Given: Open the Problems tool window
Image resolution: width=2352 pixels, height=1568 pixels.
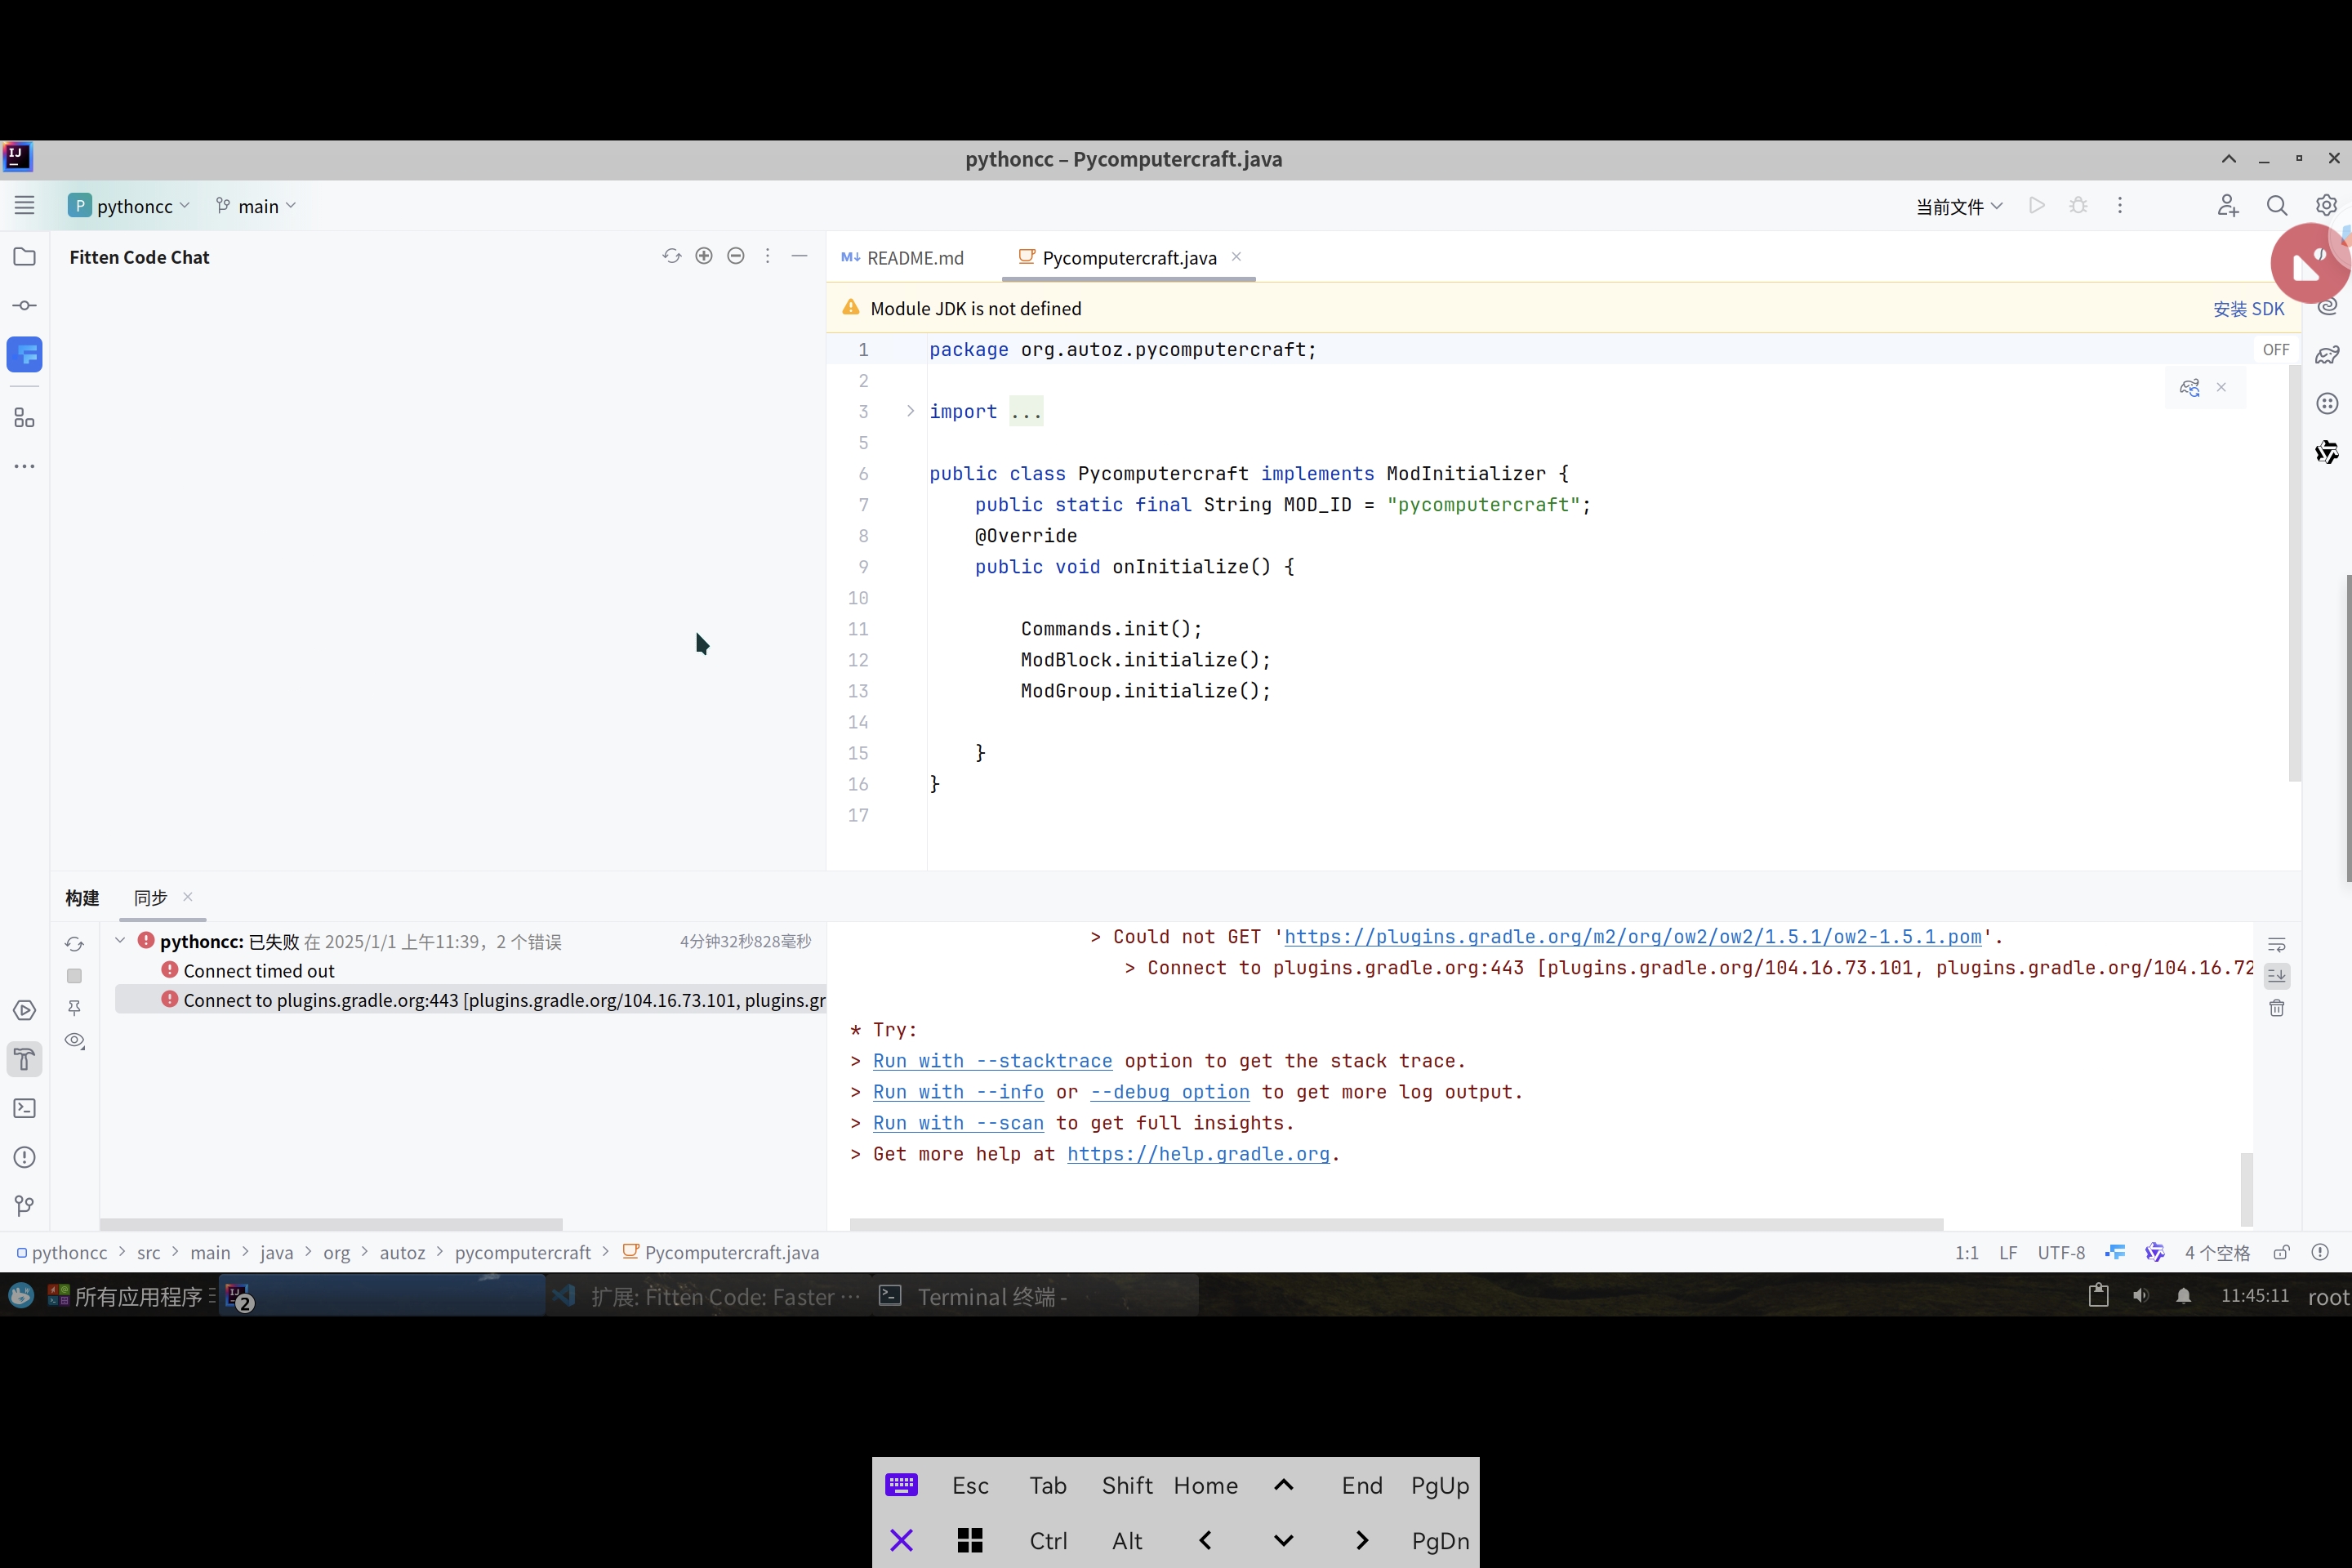Looking at the screenshot, I should coord(25,1157).
